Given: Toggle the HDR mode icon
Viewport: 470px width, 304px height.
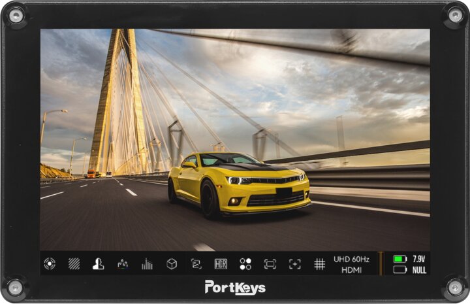Looking at the screenshot, I should pyautogui.click(x=221, y=264).
